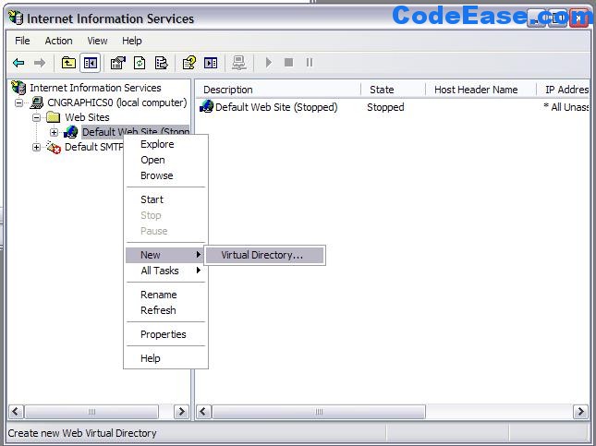596x446 pixels.
Task: Collapse the Web Sites node
Action: [36, 117]
